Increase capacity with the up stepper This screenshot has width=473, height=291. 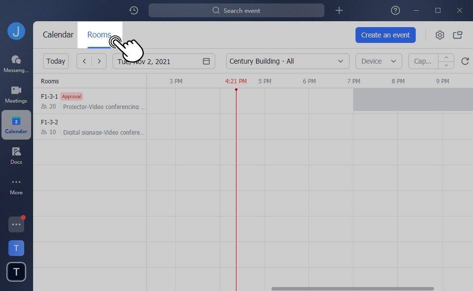click(x=446, y=58)
